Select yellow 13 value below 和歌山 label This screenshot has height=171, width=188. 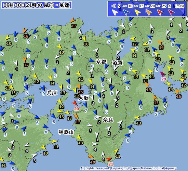point(81,143)
